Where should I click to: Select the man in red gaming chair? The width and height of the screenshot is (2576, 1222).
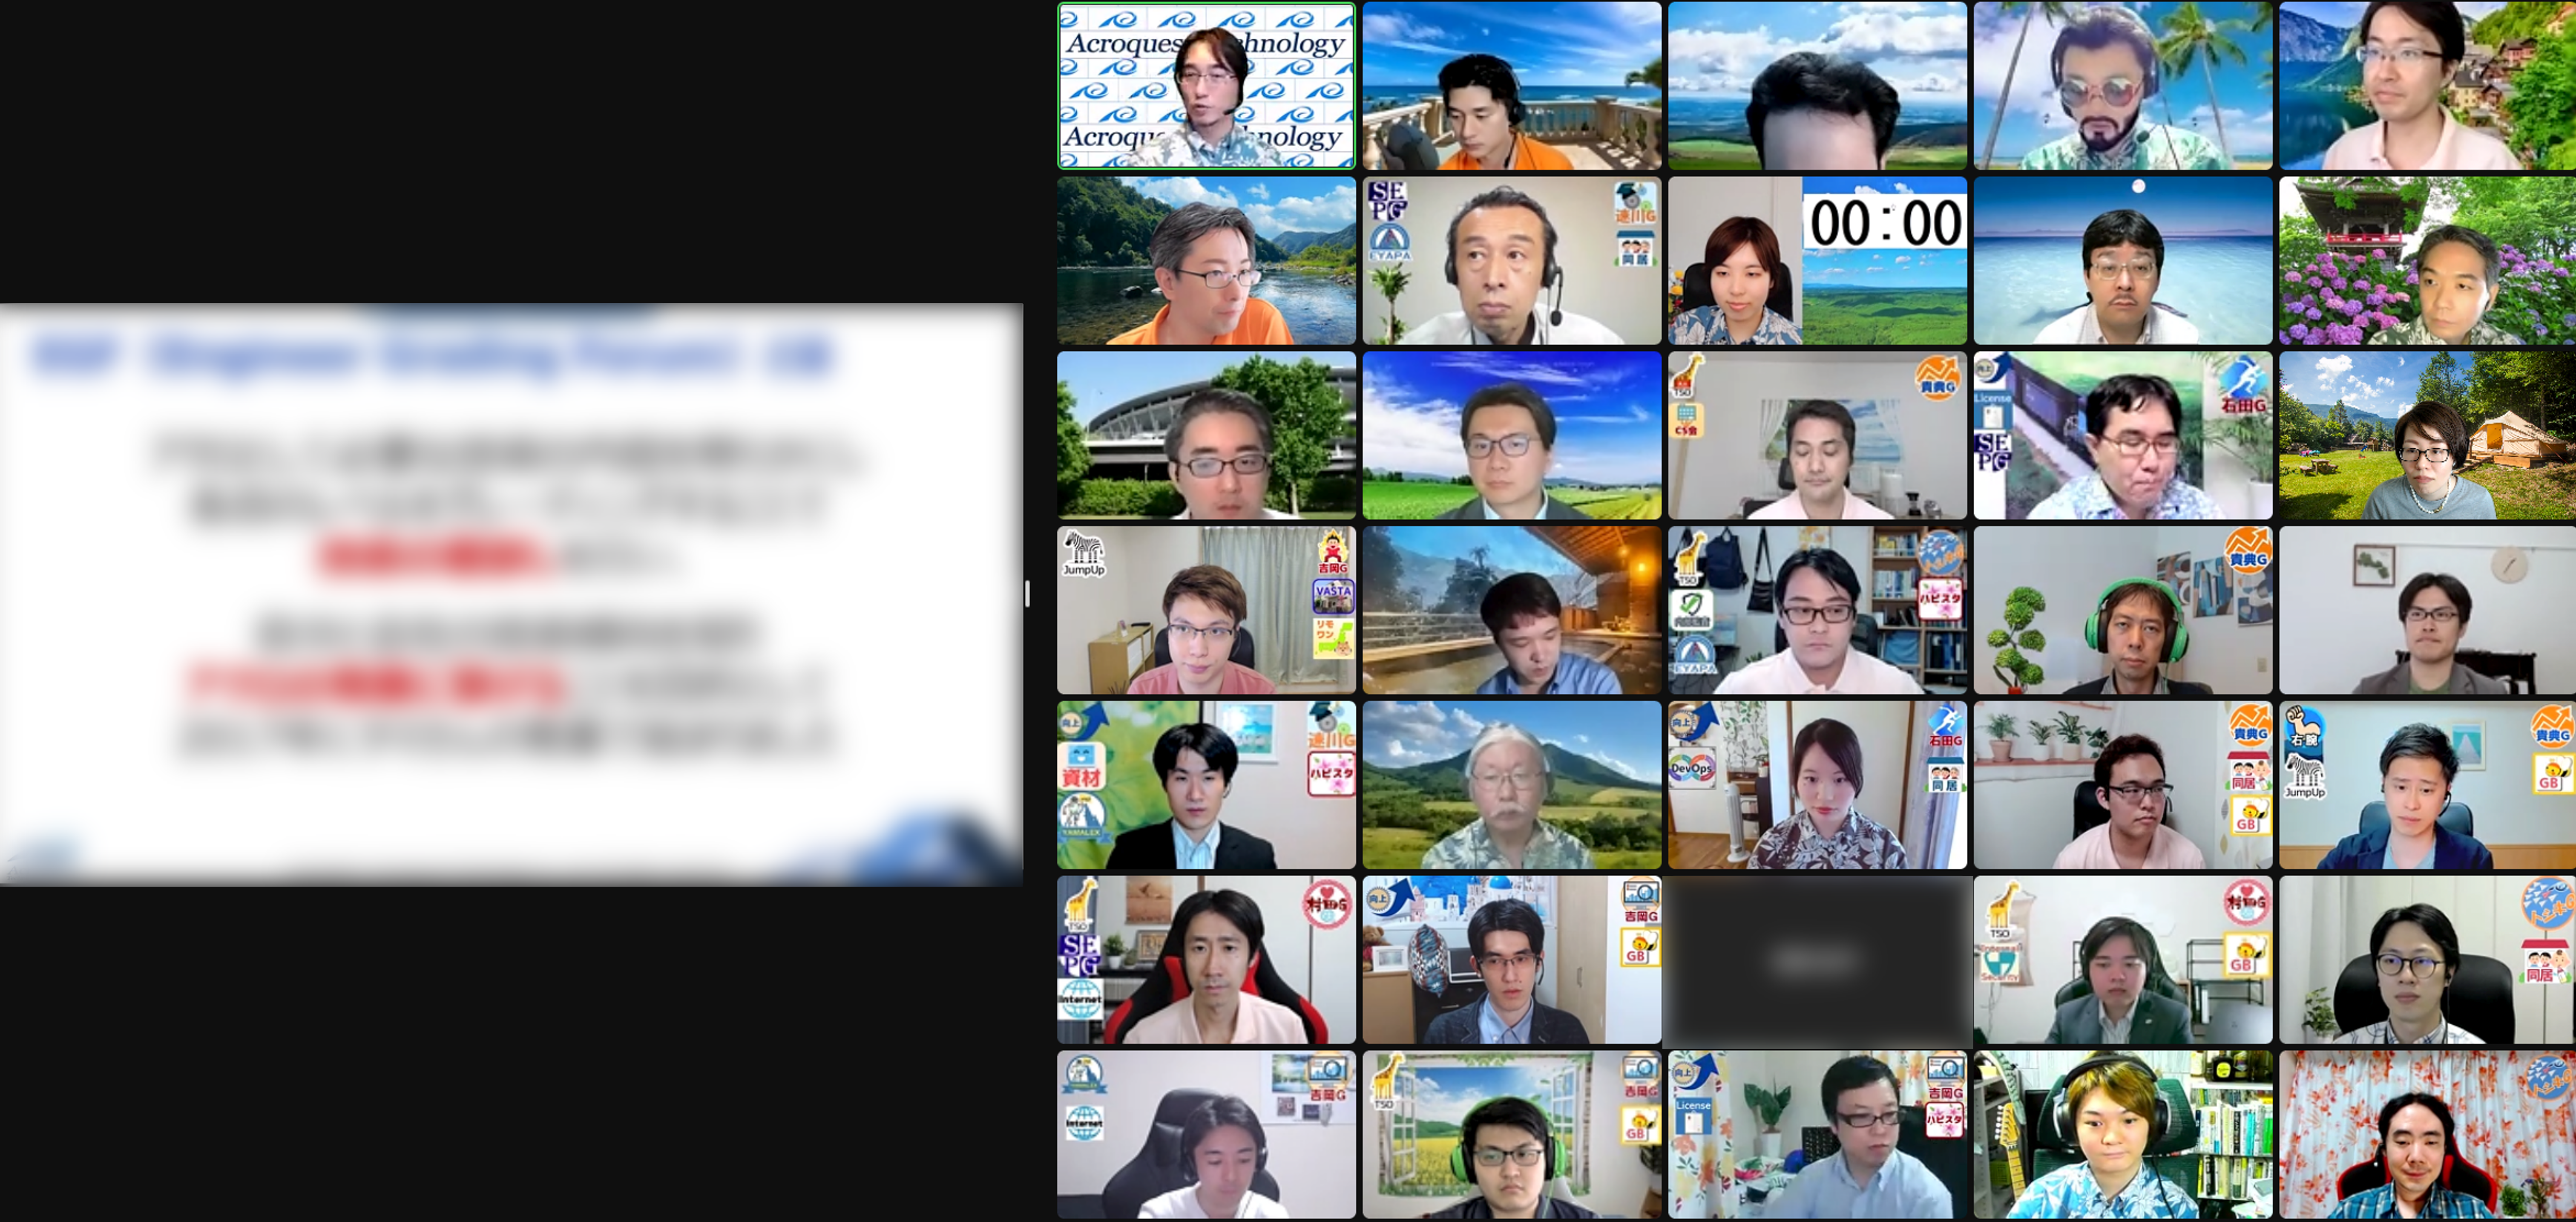pos(1206,960)
